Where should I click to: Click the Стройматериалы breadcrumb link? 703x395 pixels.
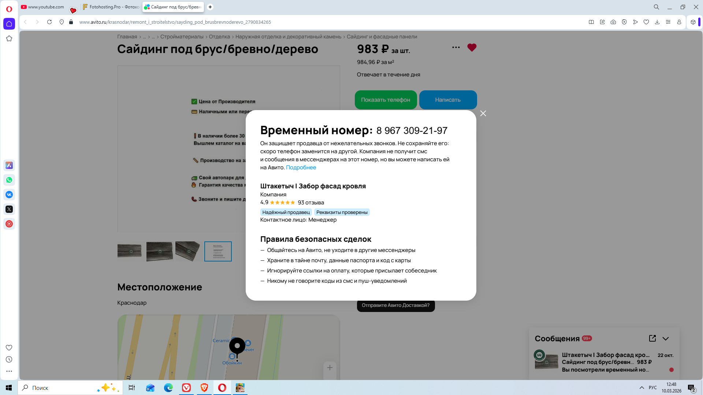(x=182, y=37)
